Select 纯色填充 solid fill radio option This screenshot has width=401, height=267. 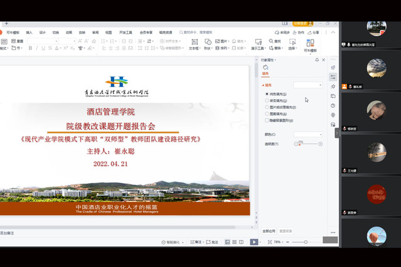pos(267,94)
